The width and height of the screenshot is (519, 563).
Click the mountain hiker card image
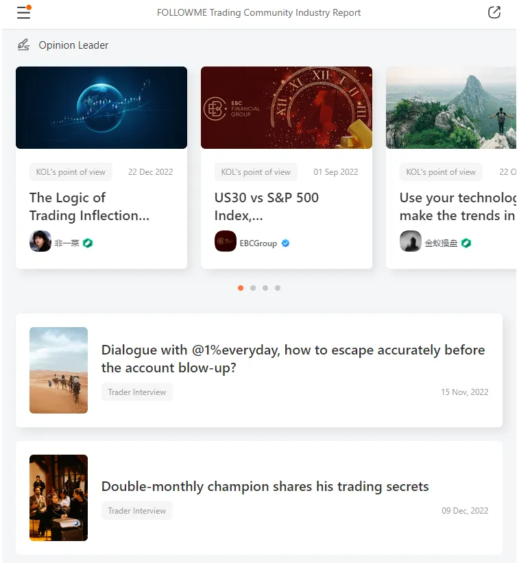(450, 108)
